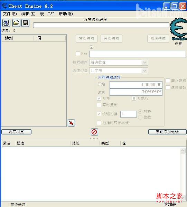Enable 扫描时暂停游戏 pause game checkbox
This screenshot has width=187, height=207.
(x=99, y=123)
